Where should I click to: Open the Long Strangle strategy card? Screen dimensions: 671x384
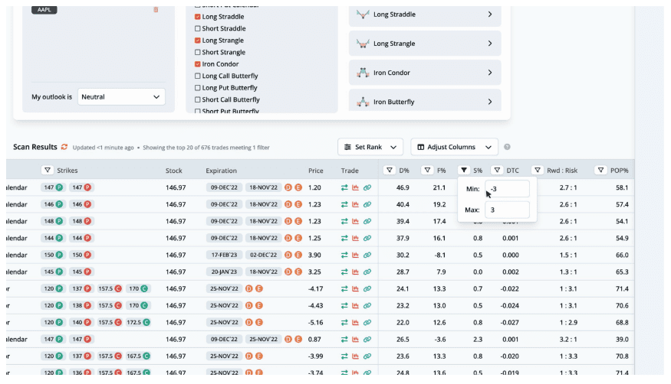click(x=425, y=44)
